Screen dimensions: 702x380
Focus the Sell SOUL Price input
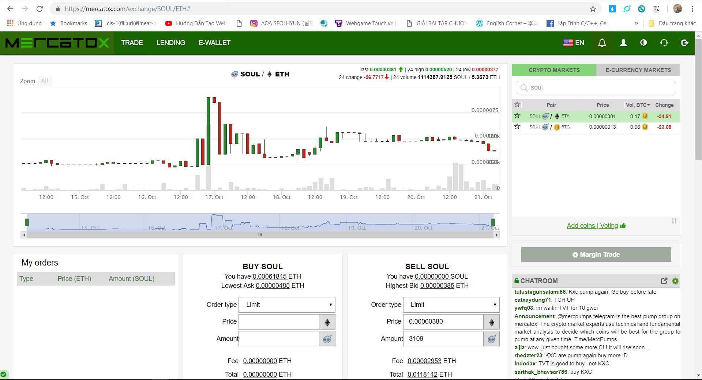(443, 322)
